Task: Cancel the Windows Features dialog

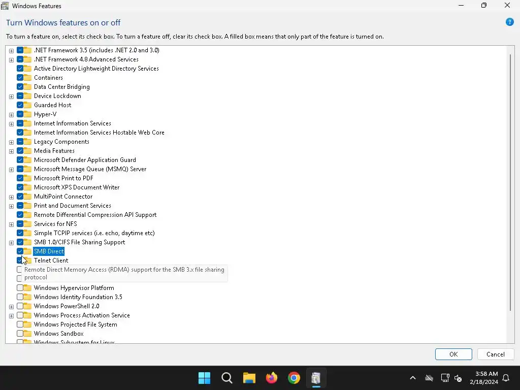Action: click(x=496, y=354)
